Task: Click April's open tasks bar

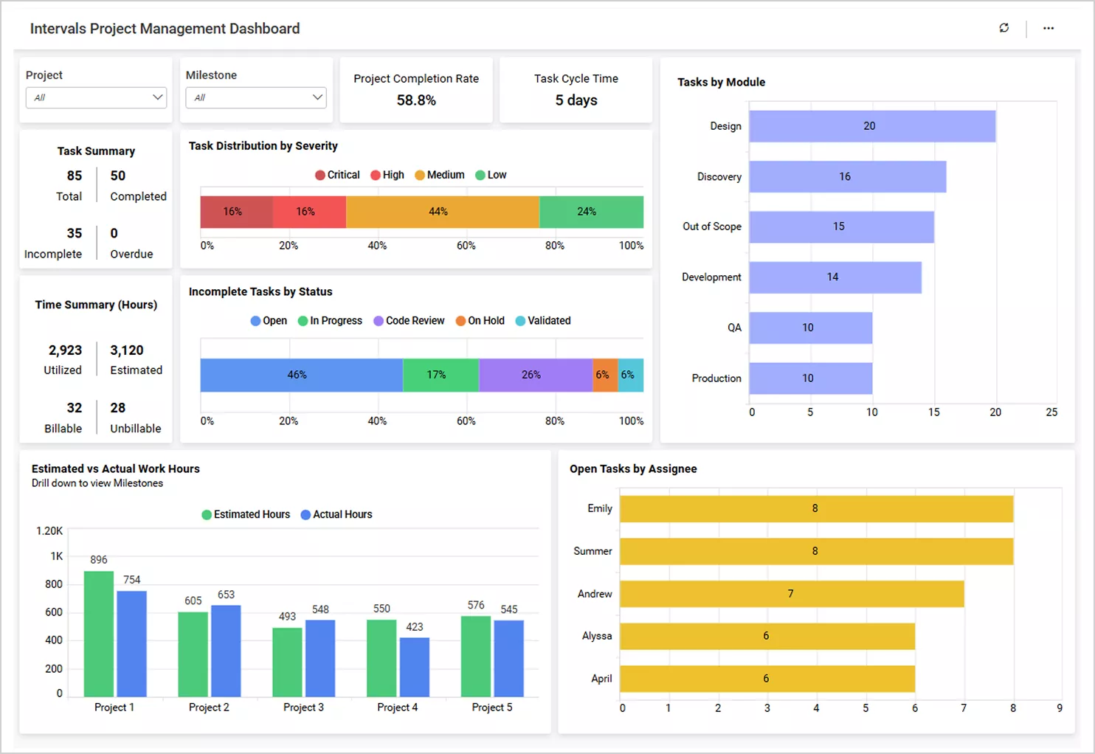Action: click(x=767, y=679)
